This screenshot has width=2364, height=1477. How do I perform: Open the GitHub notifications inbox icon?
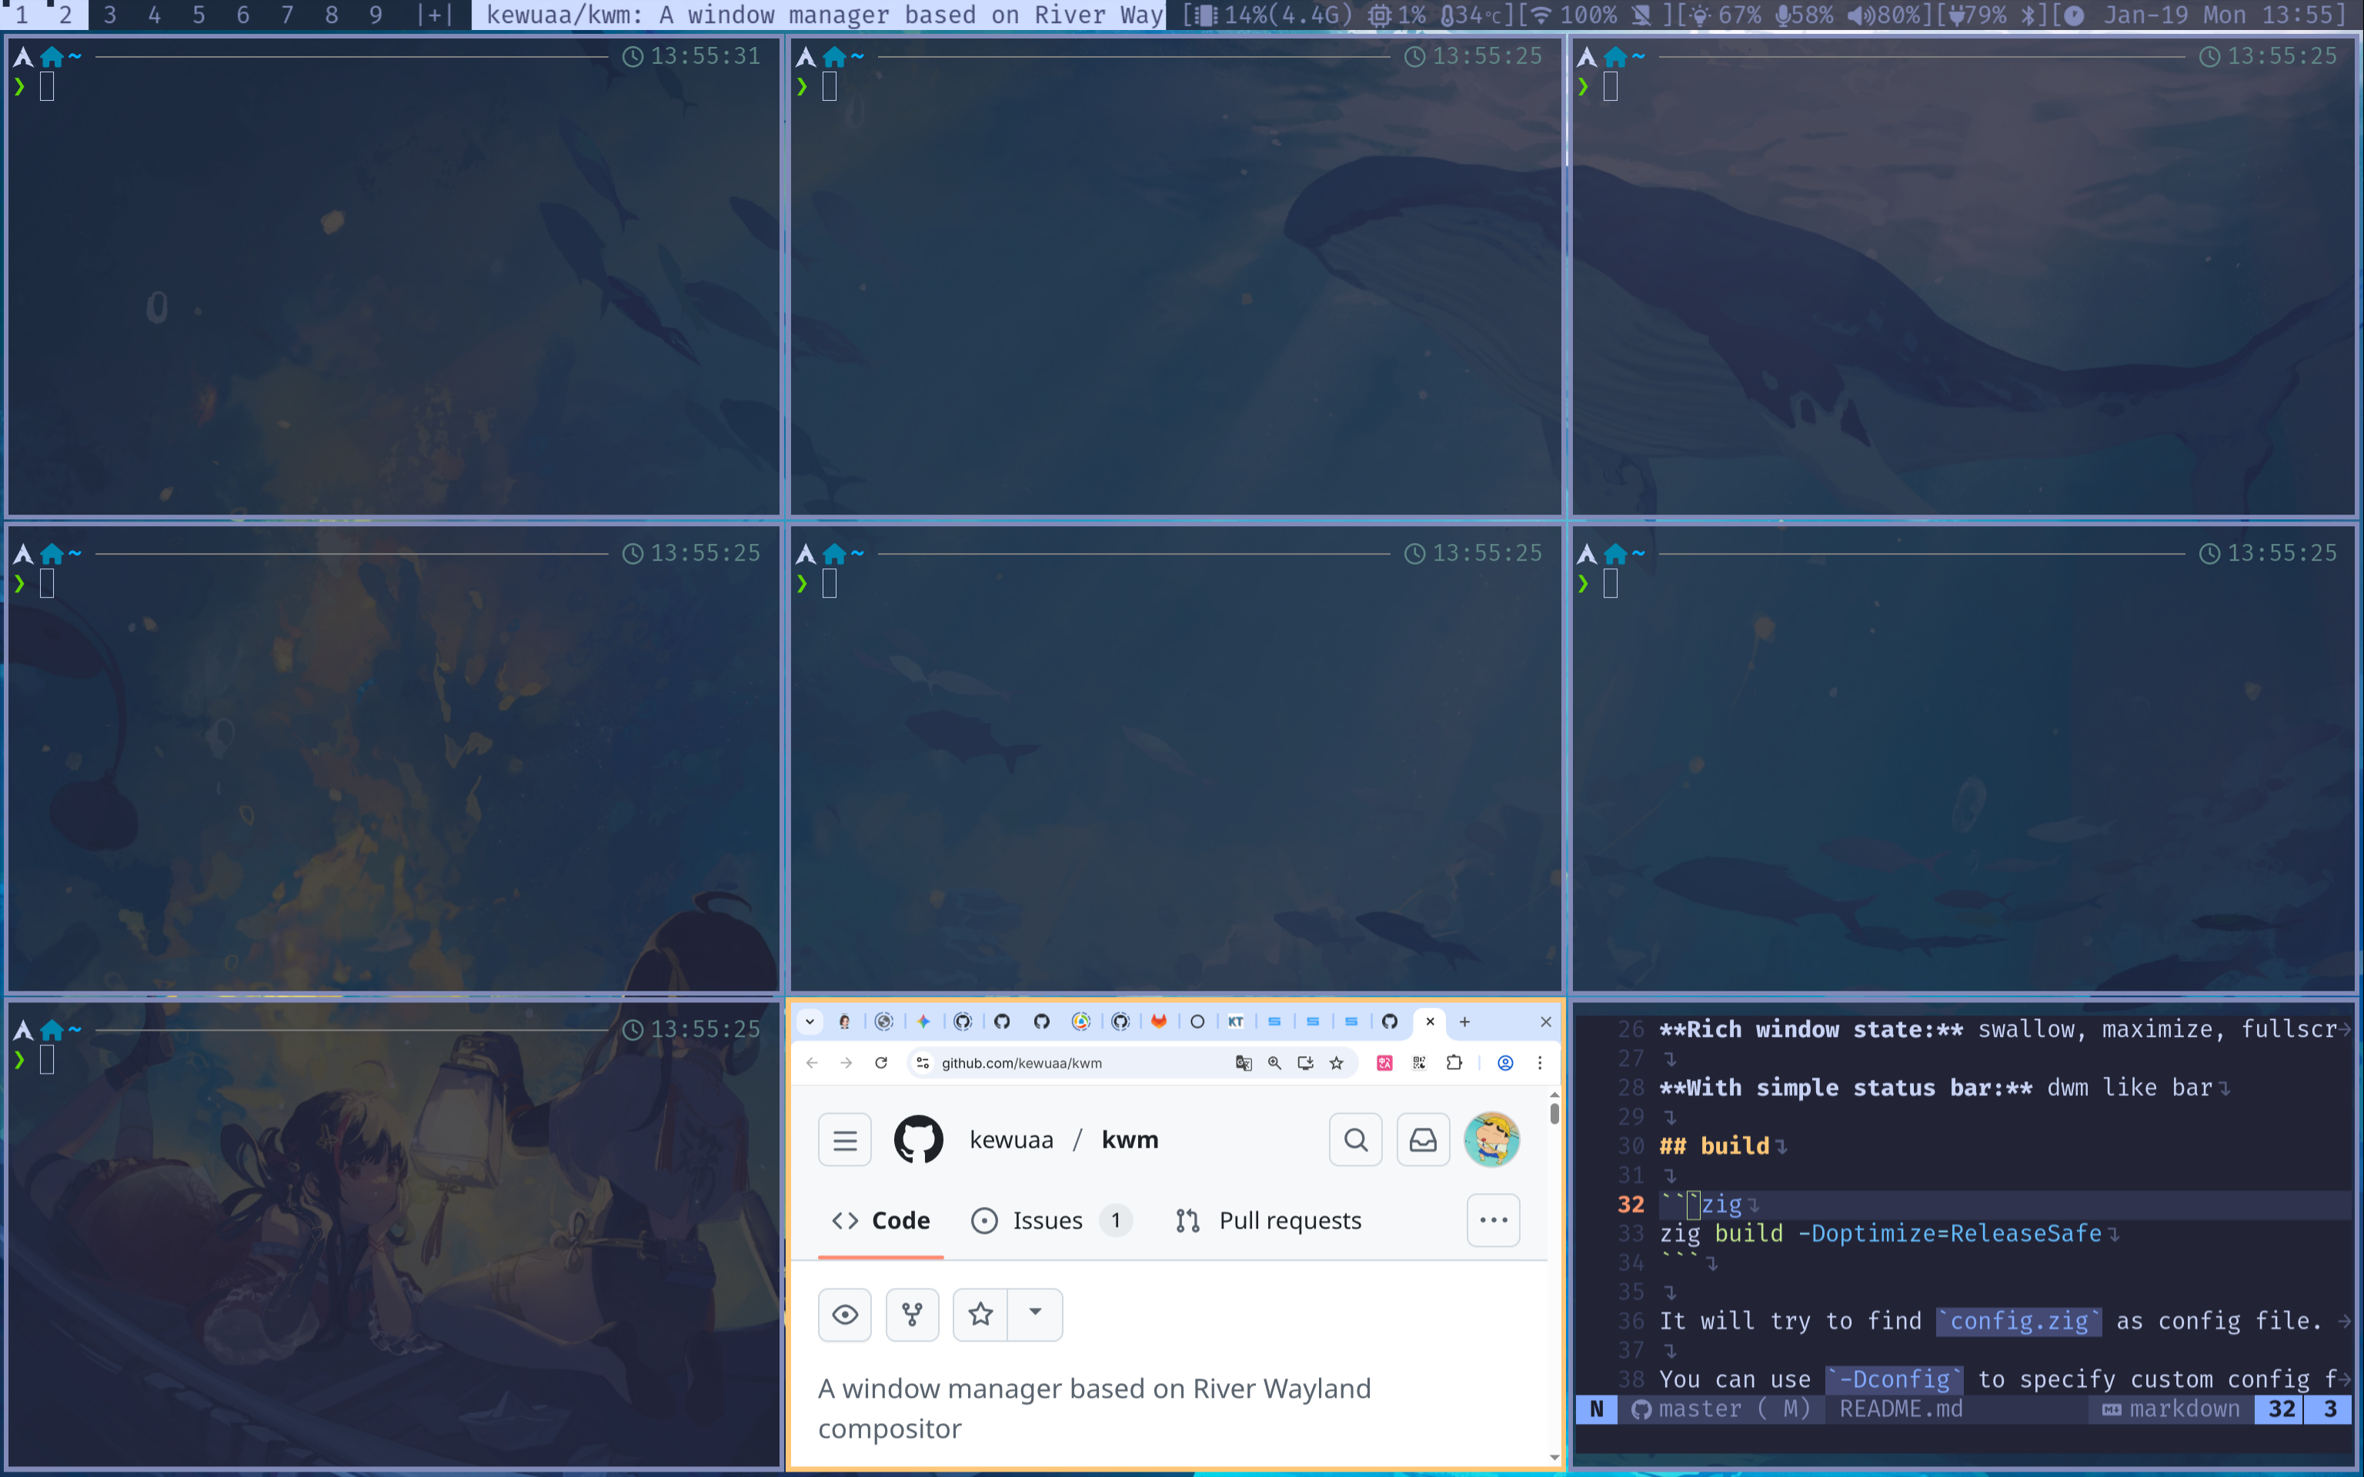(x=1422, y=1139)
